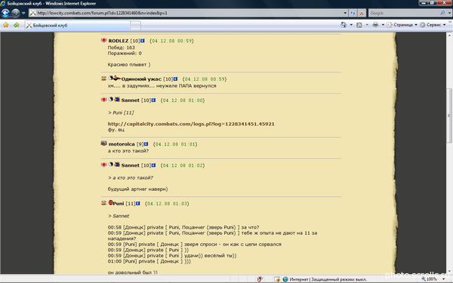
Task: Refresh the page with the refresh icon
Action: pyautogui.click(x=353, y=13)
